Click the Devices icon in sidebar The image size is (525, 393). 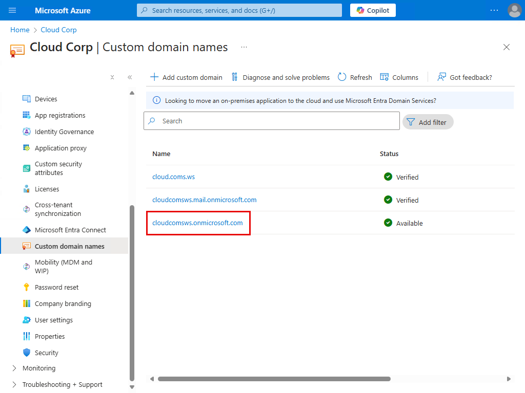click(27, 99)
